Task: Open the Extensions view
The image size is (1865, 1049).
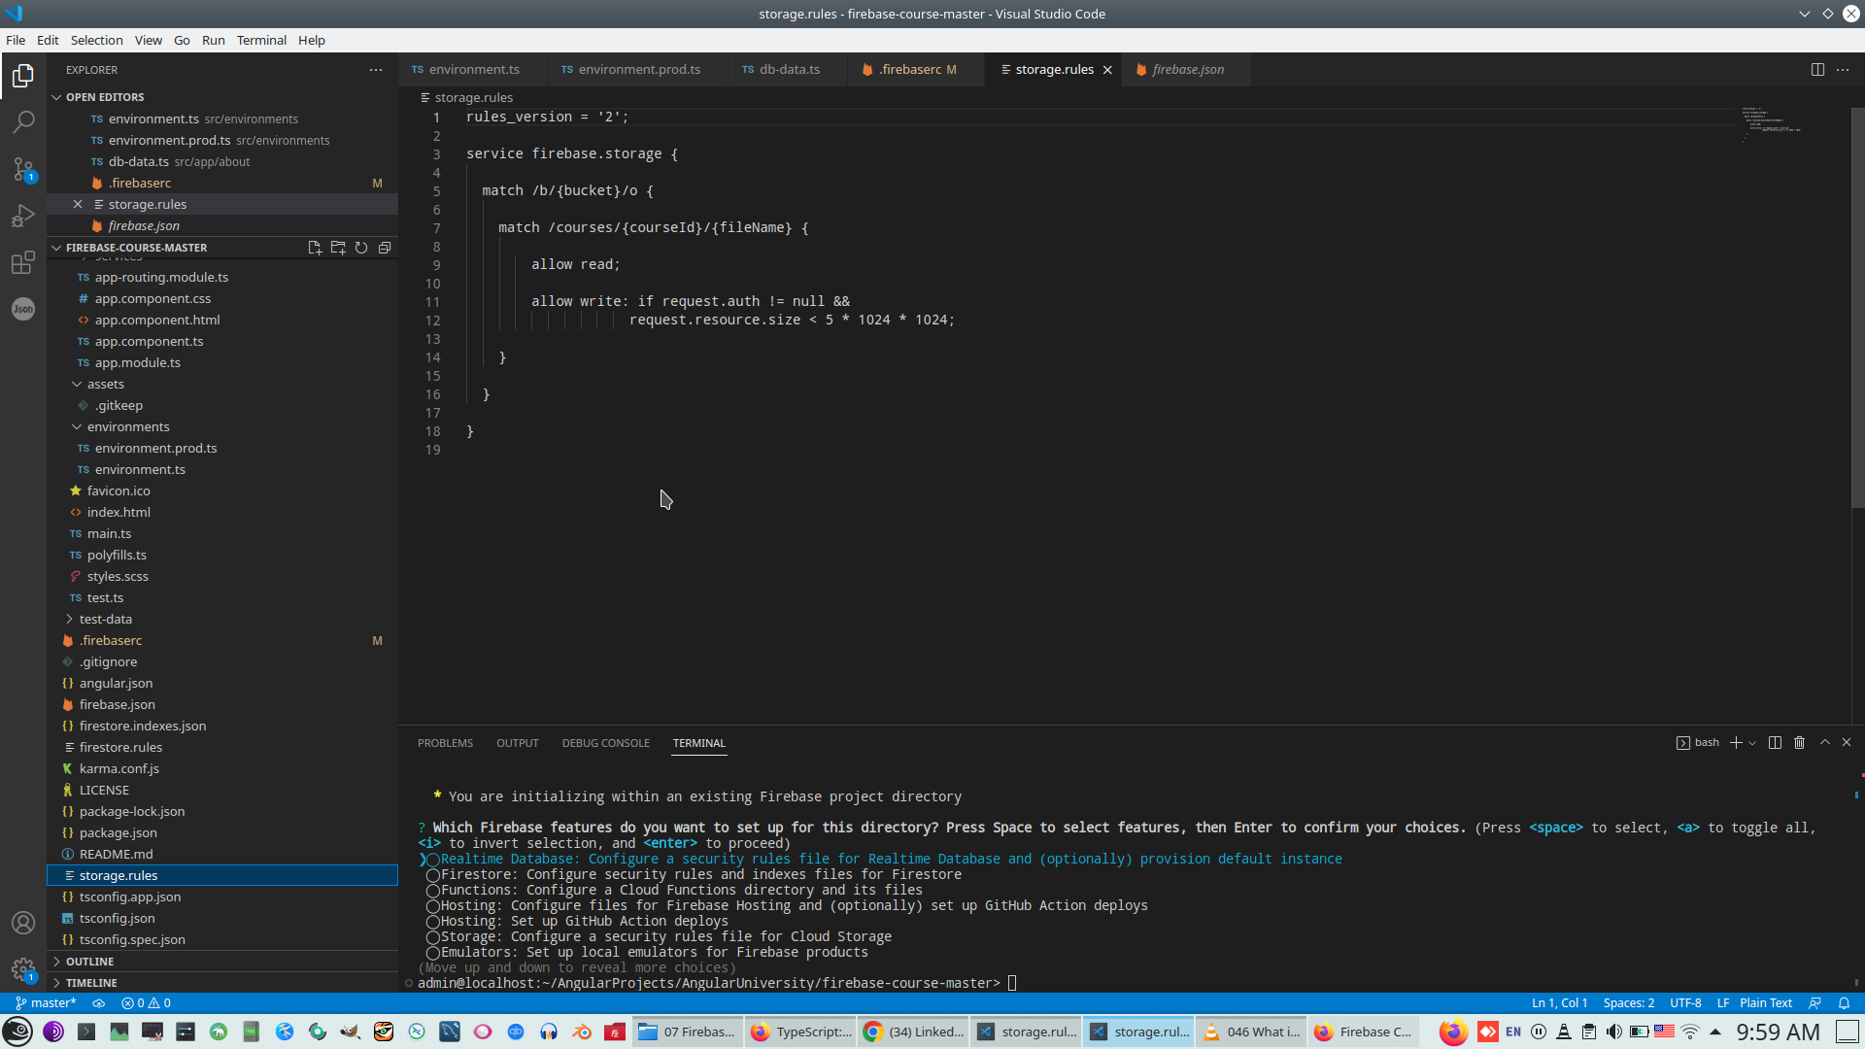Action: click(23, 262)
